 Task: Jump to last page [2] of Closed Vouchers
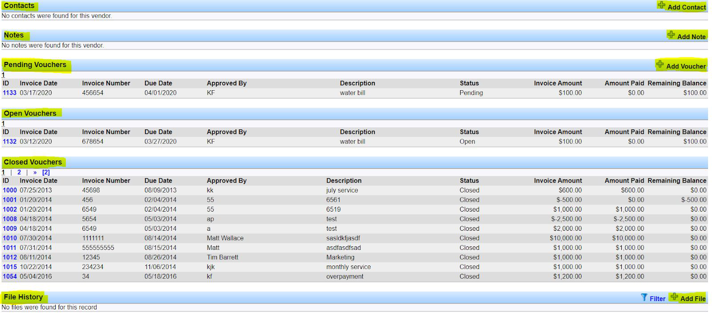click(x=46, y=172)
